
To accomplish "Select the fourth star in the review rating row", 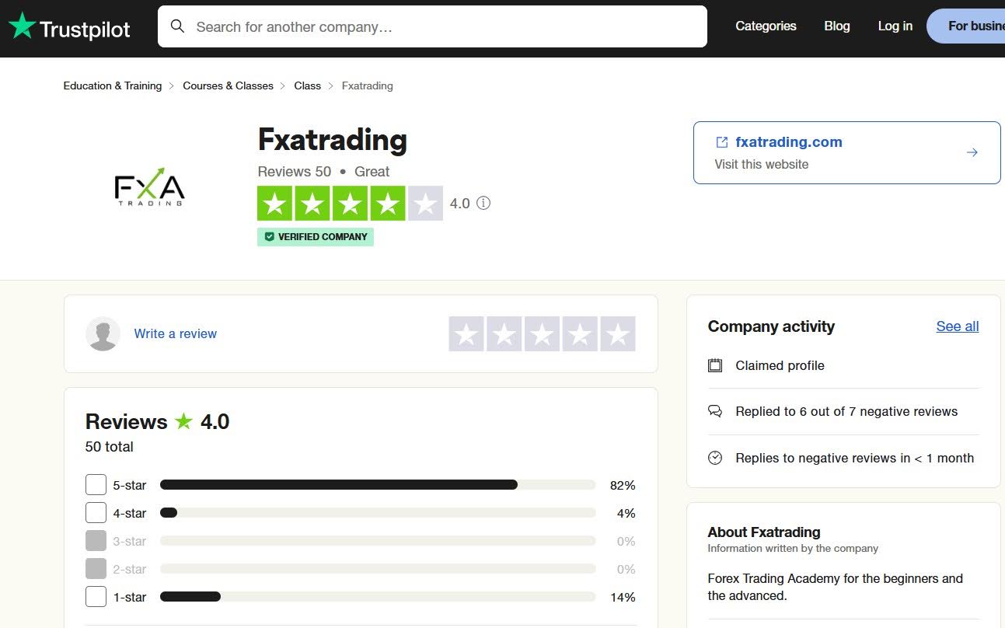I will (x=580, y=334).
